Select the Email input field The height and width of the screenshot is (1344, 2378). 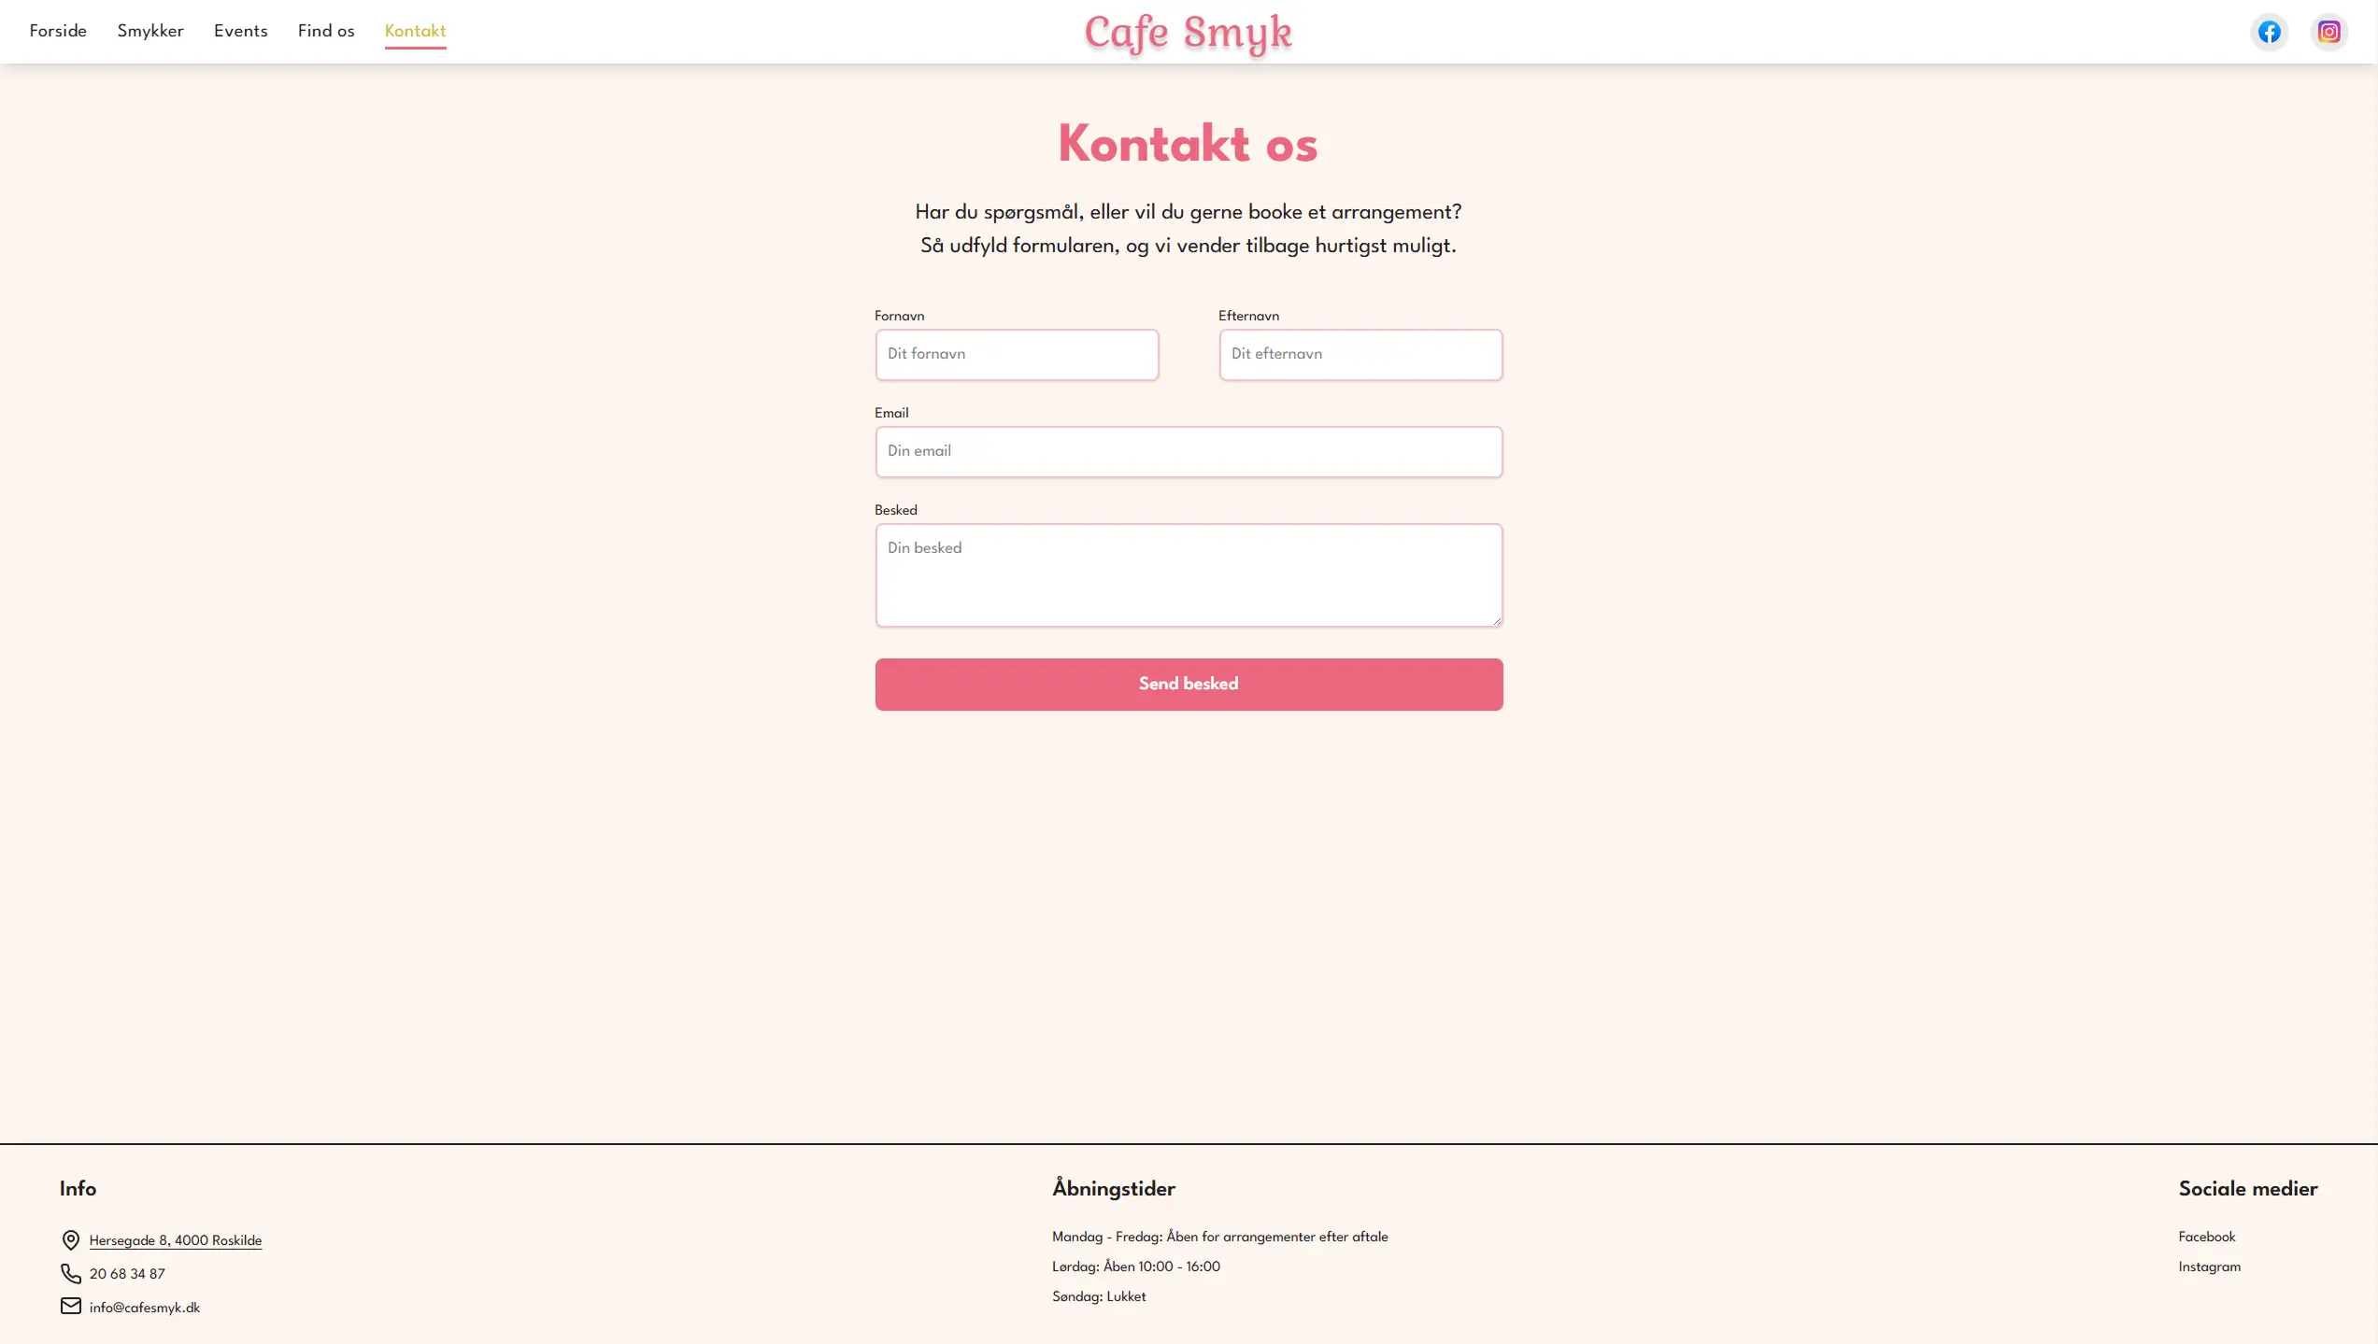[x=1189, y=451]
